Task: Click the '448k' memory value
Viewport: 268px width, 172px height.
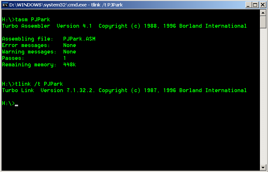Action: (x=70, y=65)
